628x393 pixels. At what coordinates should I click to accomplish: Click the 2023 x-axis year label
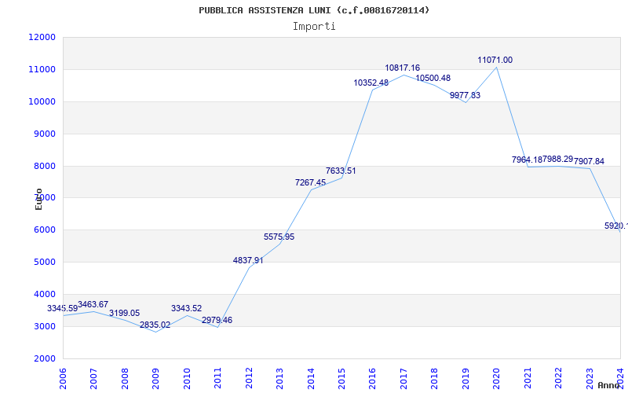pos(590,377)
